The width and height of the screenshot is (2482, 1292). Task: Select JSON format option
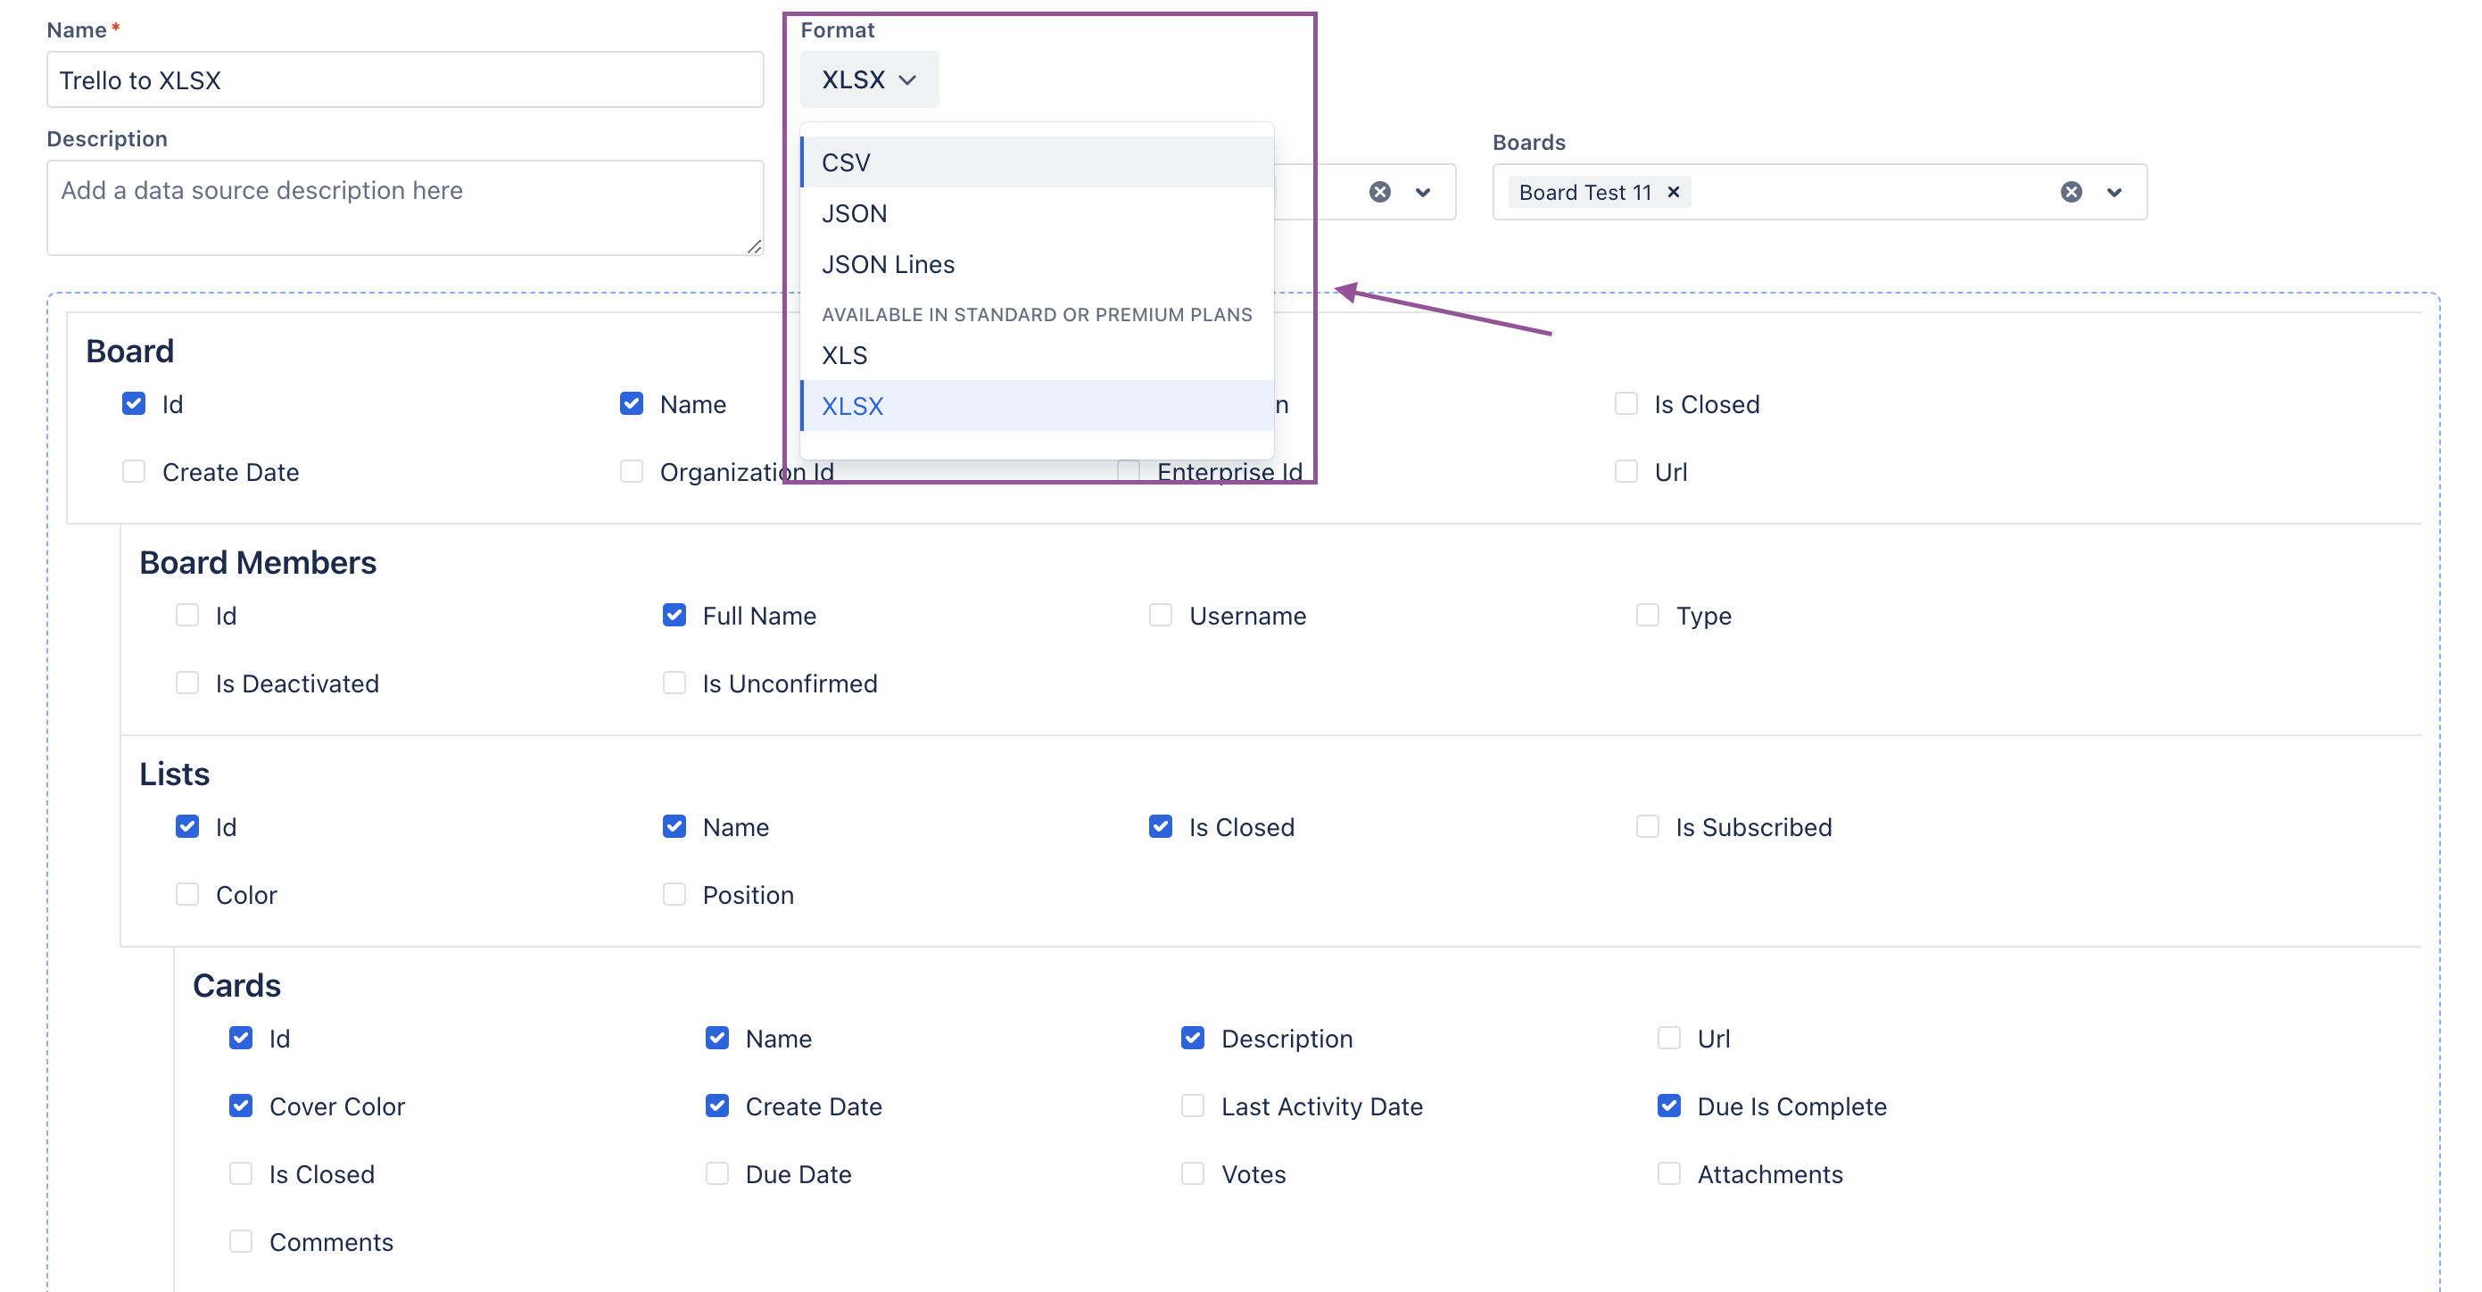coord(856,213)
